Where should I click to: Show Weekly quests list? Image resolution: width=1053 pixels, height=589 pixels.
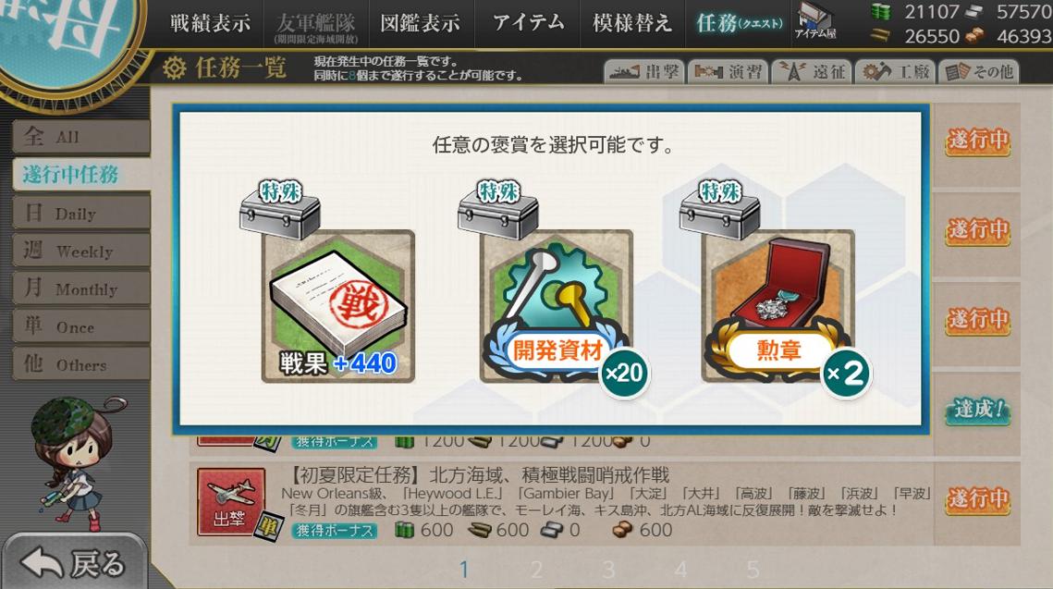81,251
